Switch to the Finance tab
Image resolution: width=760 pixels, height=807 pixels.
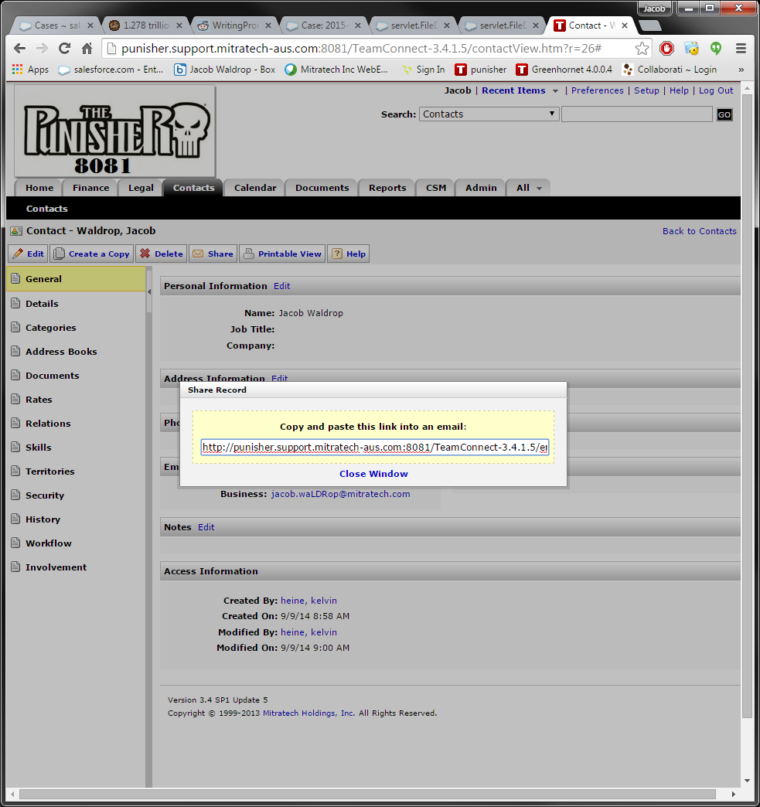tap(90, 188)
